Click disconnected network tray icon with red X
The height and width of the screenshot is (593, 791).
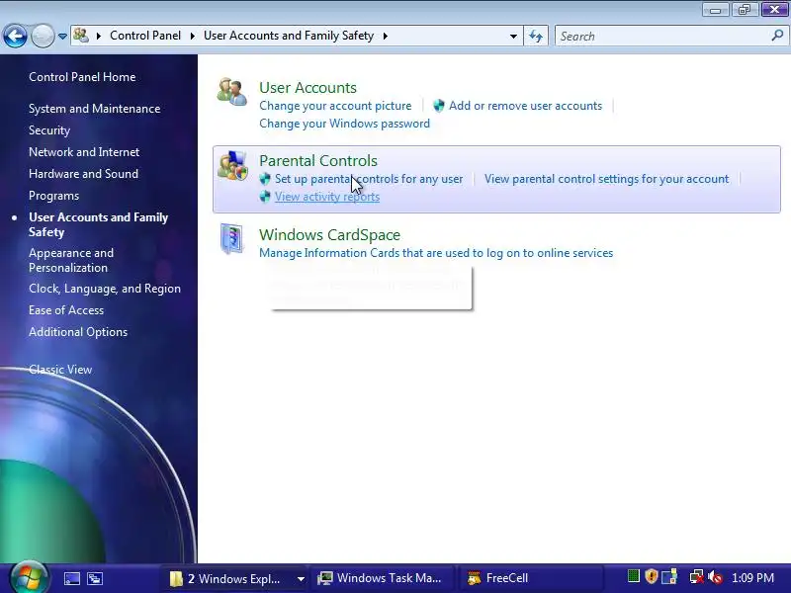pyautogui.click(x=697, y=577)
